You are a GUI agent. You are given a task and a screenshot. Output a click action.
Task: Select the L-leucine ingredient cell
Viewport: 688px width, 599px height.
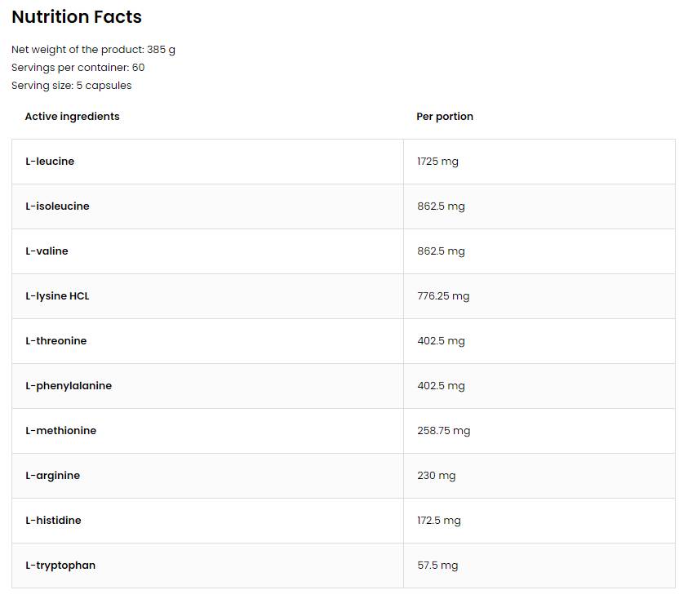[x=50, y=162]
